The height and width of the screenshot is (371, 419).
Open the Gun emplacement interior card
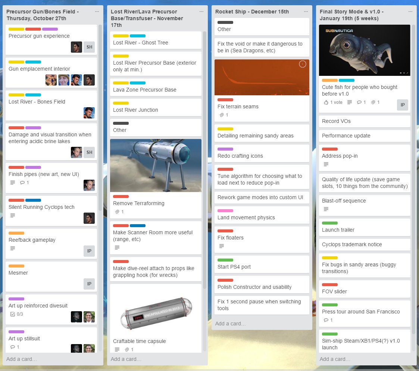point(51,73)
